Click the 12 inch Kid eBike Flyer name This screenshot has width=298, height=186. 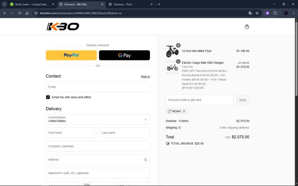(196, 51)
